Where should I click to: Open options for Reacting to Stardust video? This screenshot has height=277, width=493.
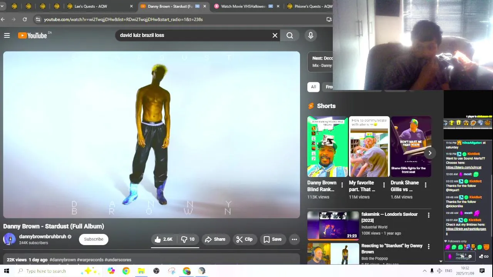(429, 247)
